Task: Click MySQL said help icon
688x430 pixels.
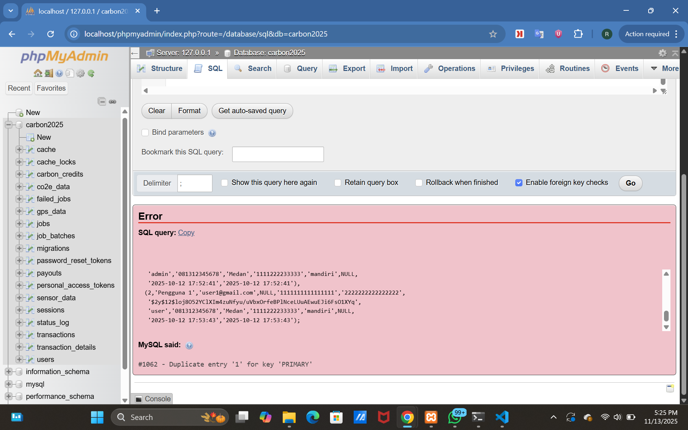Action: click(x=189, y=345)
